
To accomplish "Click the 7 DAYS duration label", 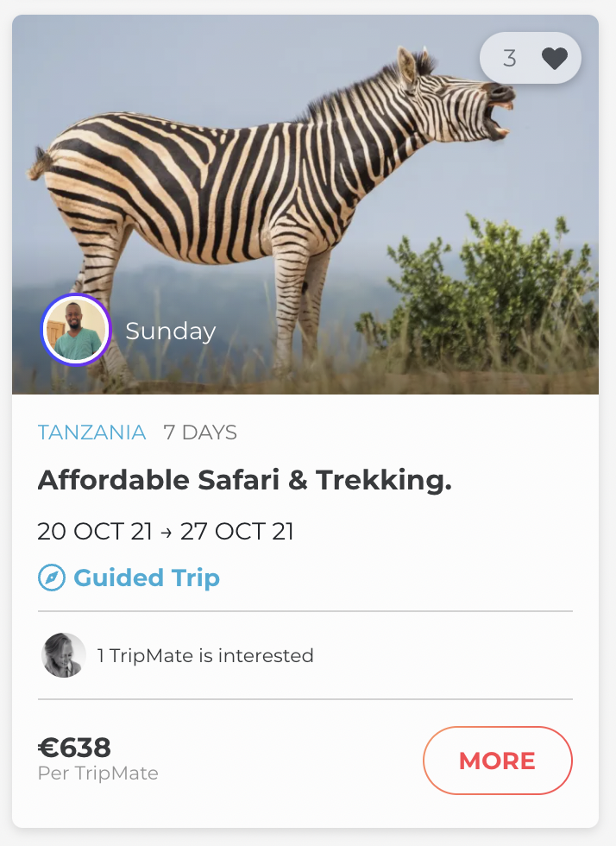I will coord(200,432).
